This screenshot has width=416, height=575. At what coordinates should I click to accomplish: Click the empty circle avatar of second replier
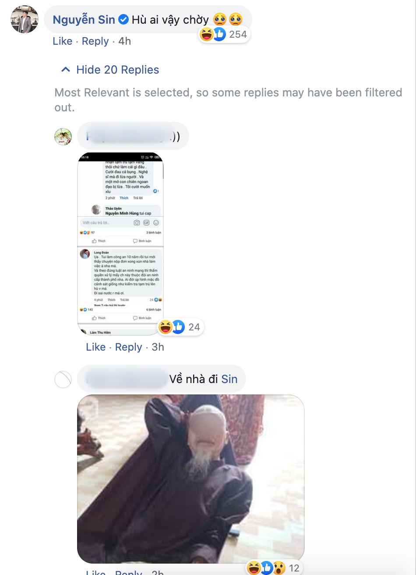coord(63,380)
